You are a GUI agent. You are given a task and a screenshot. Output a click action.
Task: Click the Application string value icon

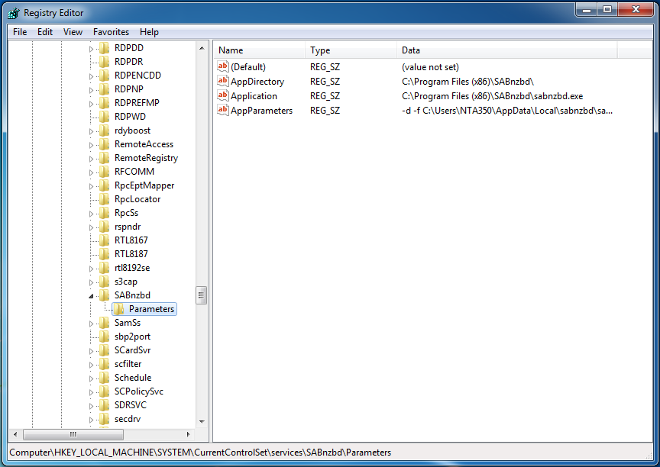(x=222, y=95)
